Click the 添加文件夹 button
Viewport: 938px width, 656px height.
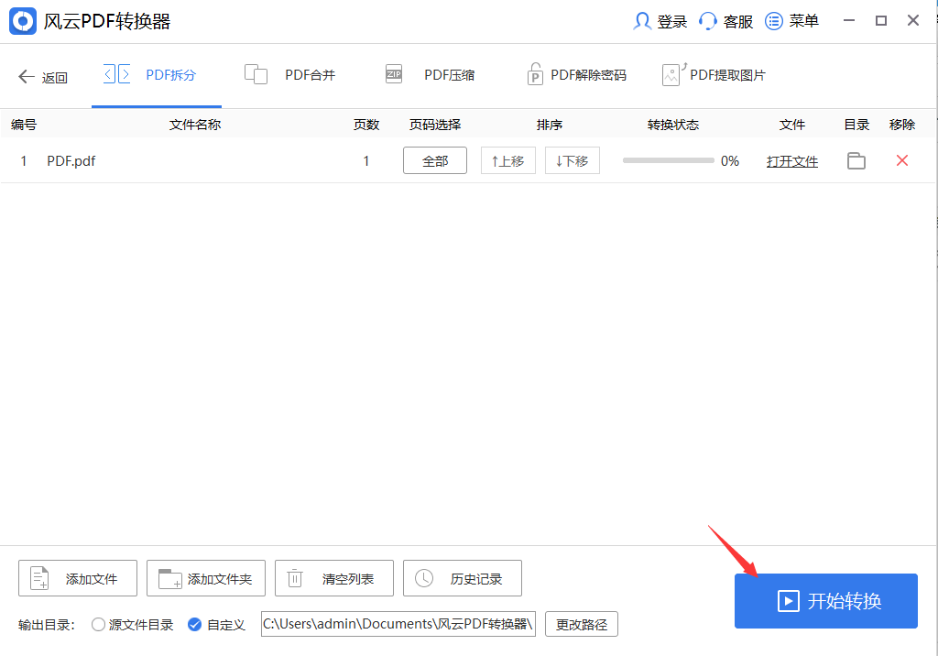tap(206, 578)
